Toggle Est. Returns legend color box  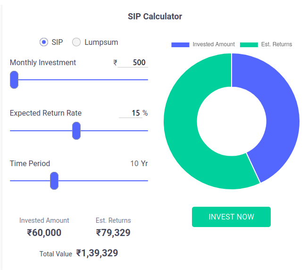249,44
